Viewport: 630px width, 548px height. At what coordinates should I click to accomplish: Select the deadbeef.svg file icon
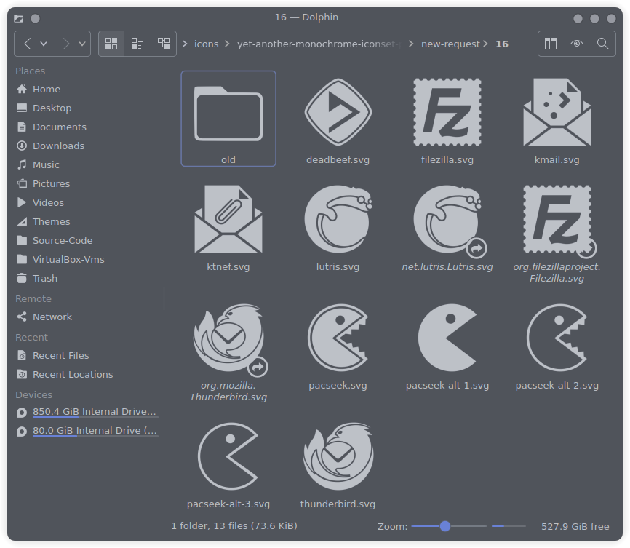pos(338,112)
